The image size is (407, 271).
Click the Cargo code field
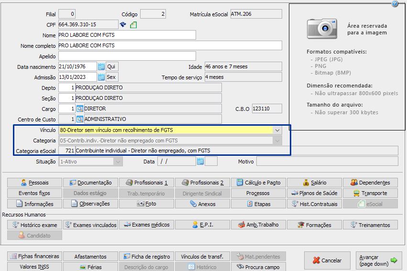[x=66, y=108]
